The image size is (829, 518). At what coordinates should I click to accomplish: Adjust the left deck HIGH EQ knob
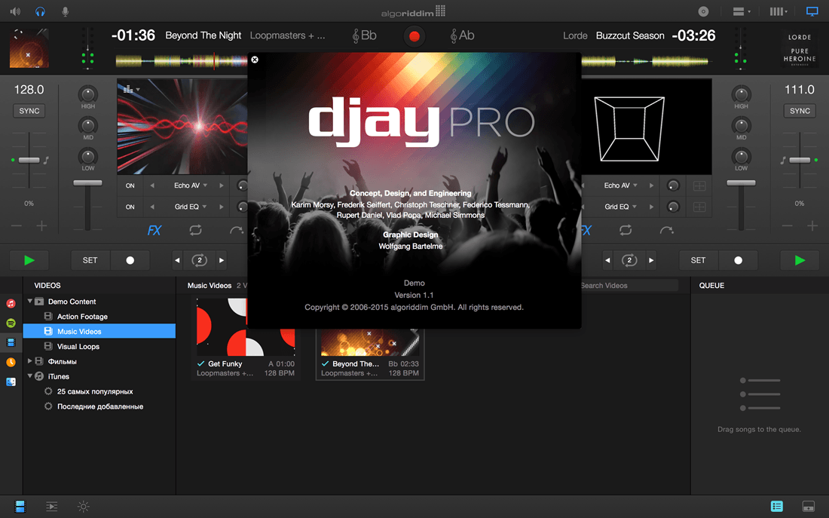point(87,94)
